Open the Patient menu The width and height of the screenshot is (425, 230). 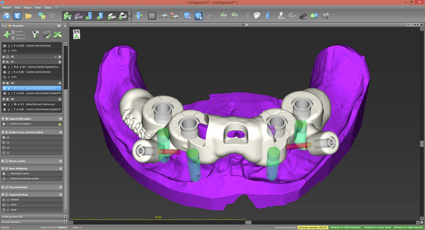7,7
